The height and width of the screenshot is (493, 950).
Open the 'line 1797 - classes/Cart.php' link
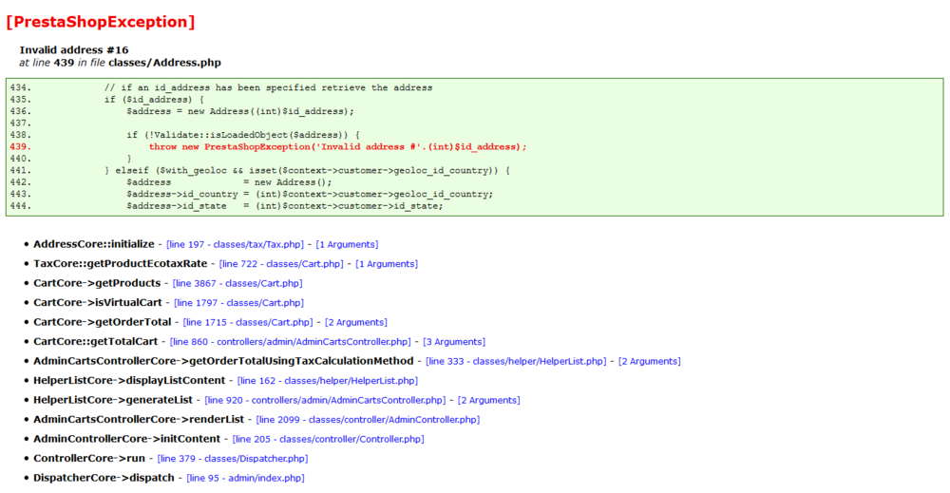tap(238, 303)
